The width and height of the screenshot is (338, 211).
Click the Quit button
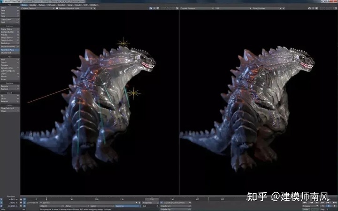pos(10,23)
